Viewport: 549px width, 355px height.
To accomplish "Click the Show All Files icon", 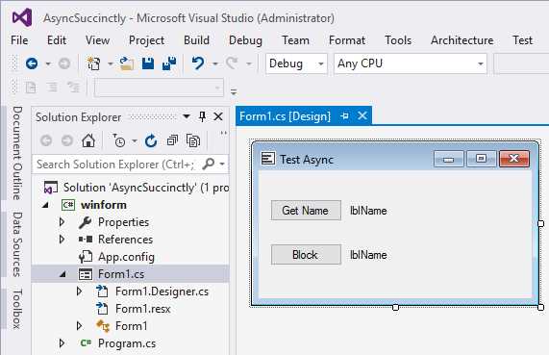I will 193,140.
